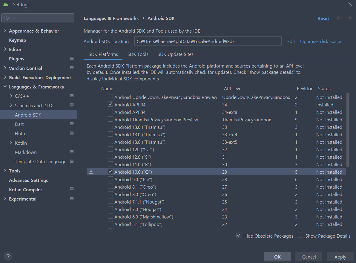
Task: Open Dart settings page
Action: [19, 124]
